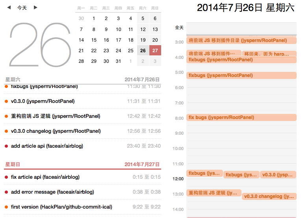301x218 pixels.
Task: Select v0.3.0 changelog entry in event list
Action: 56,131
